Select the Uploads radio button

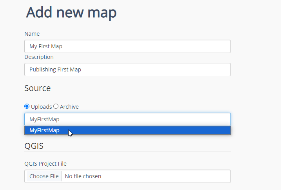(x=27, y=106)
